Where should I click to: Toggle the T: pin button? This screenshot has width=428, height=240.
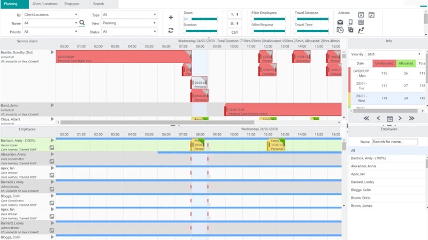(x=235, y=14)
